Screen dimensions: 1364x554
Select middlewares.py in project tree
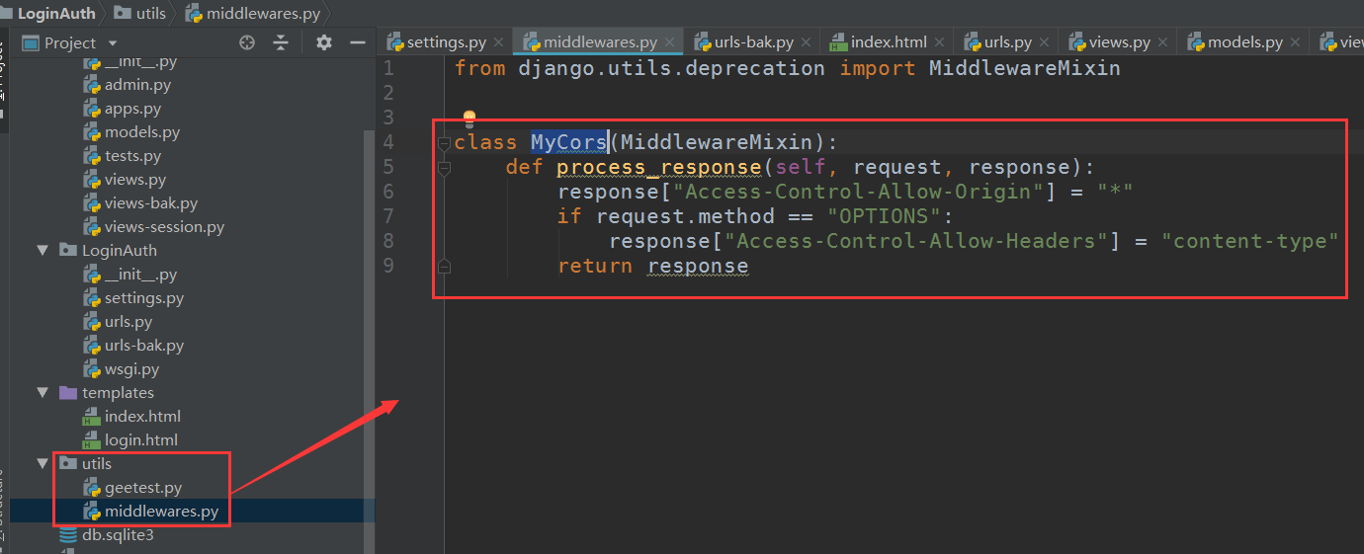(161, 512)
